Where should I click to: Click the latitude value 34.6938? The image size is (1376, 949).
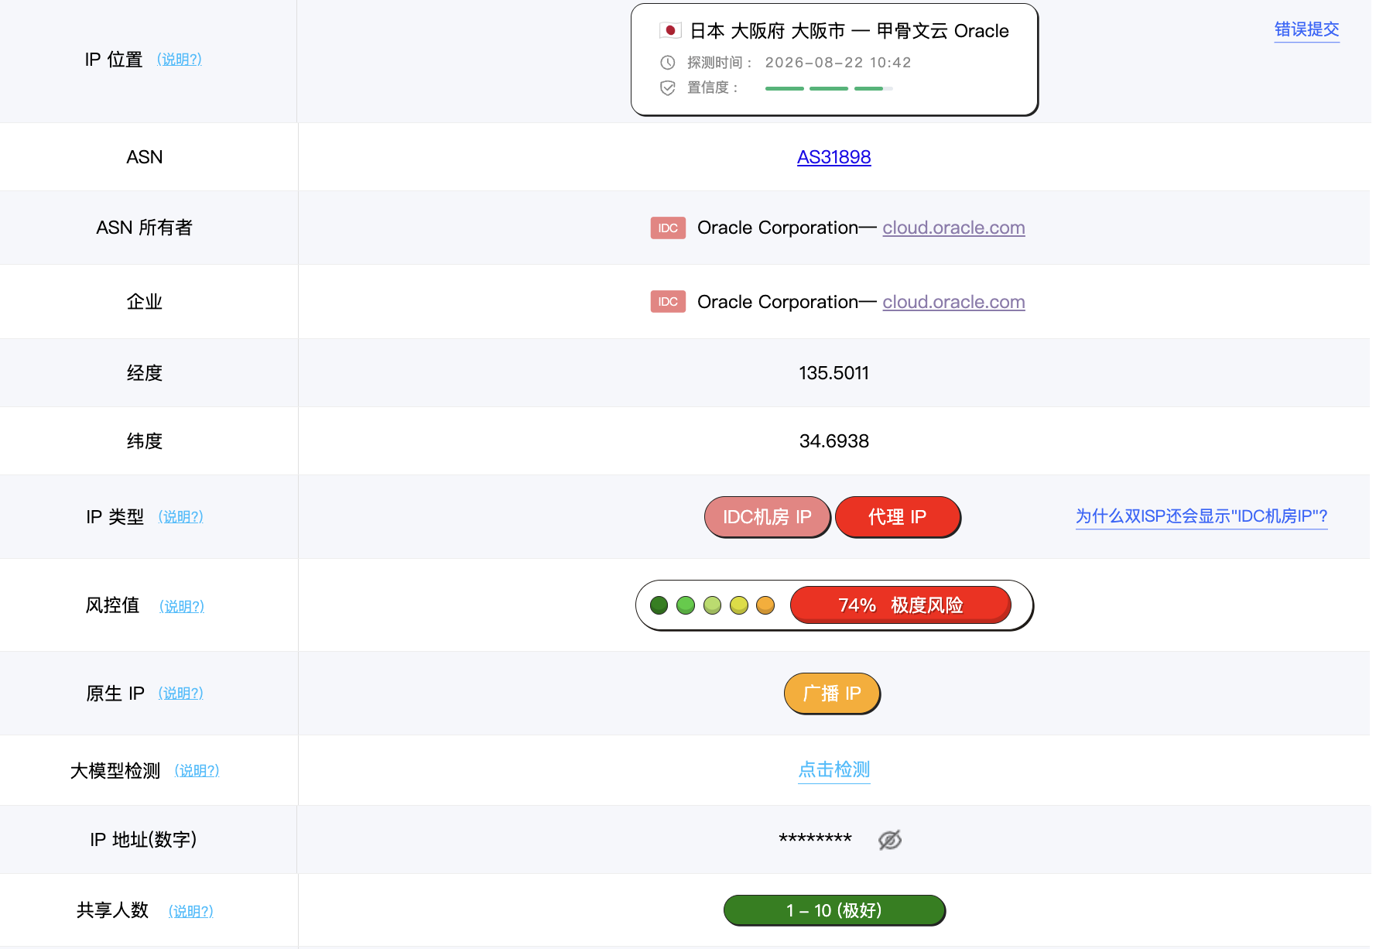[x=834, y=441]
